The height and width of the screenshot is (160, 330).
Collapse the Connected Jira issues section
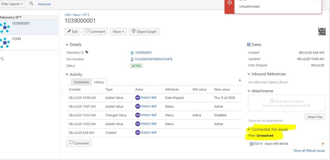click(249, 129)
